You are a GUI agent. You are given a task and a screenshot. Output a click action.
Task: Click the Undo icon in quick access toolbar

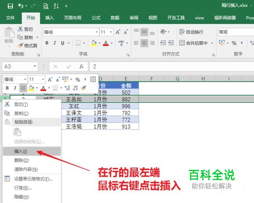click(21, 6)
